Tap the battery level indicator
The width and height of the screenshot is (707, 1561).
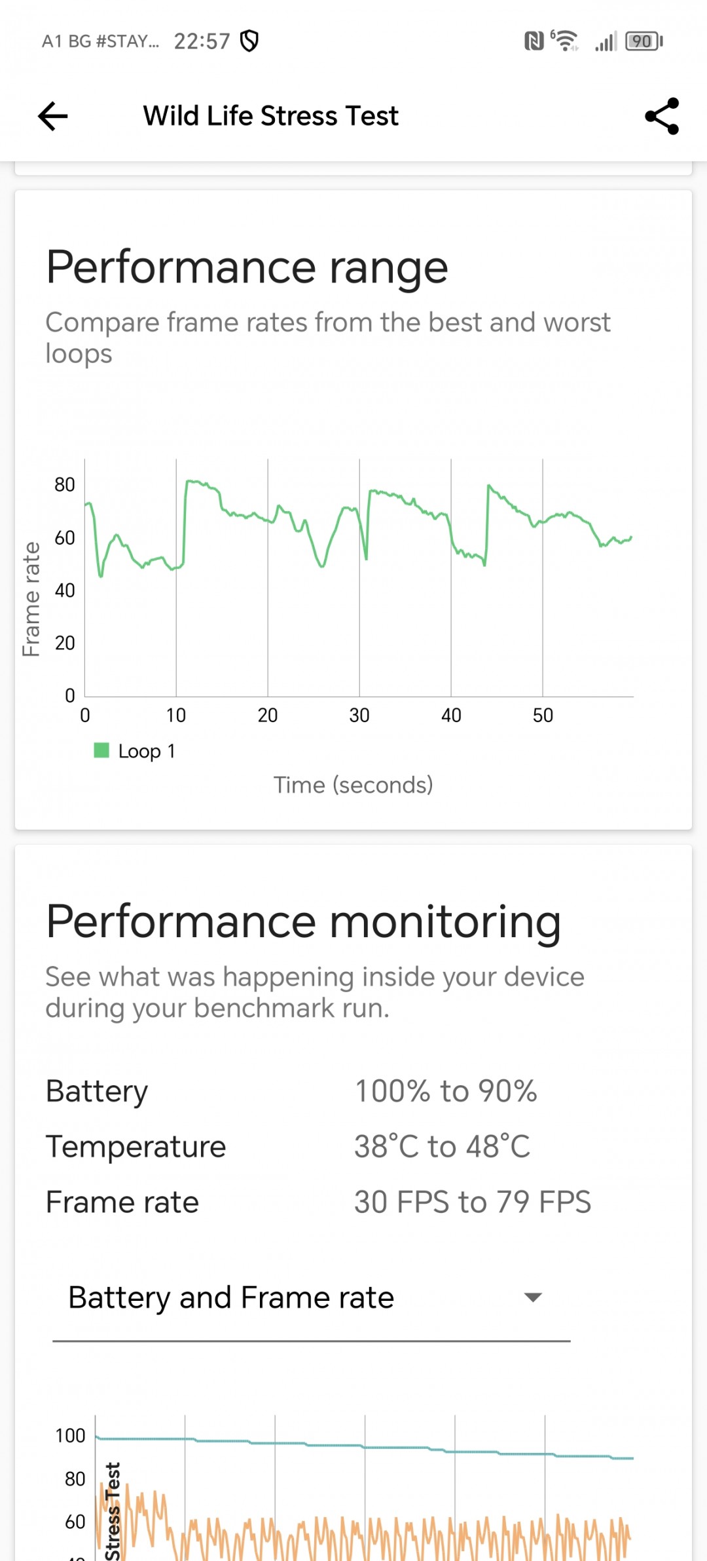point(644,41)
